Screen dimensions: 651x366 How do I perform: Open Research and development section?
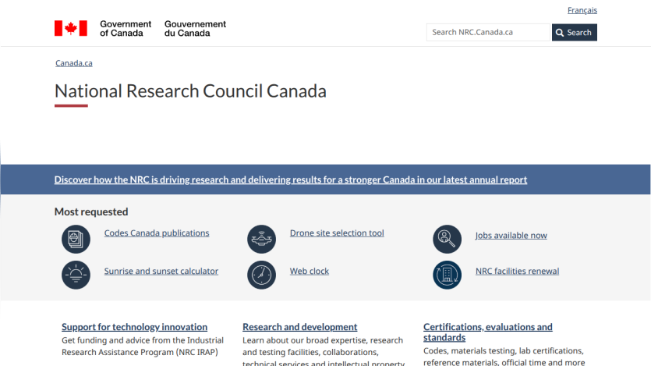coord(299,327)
